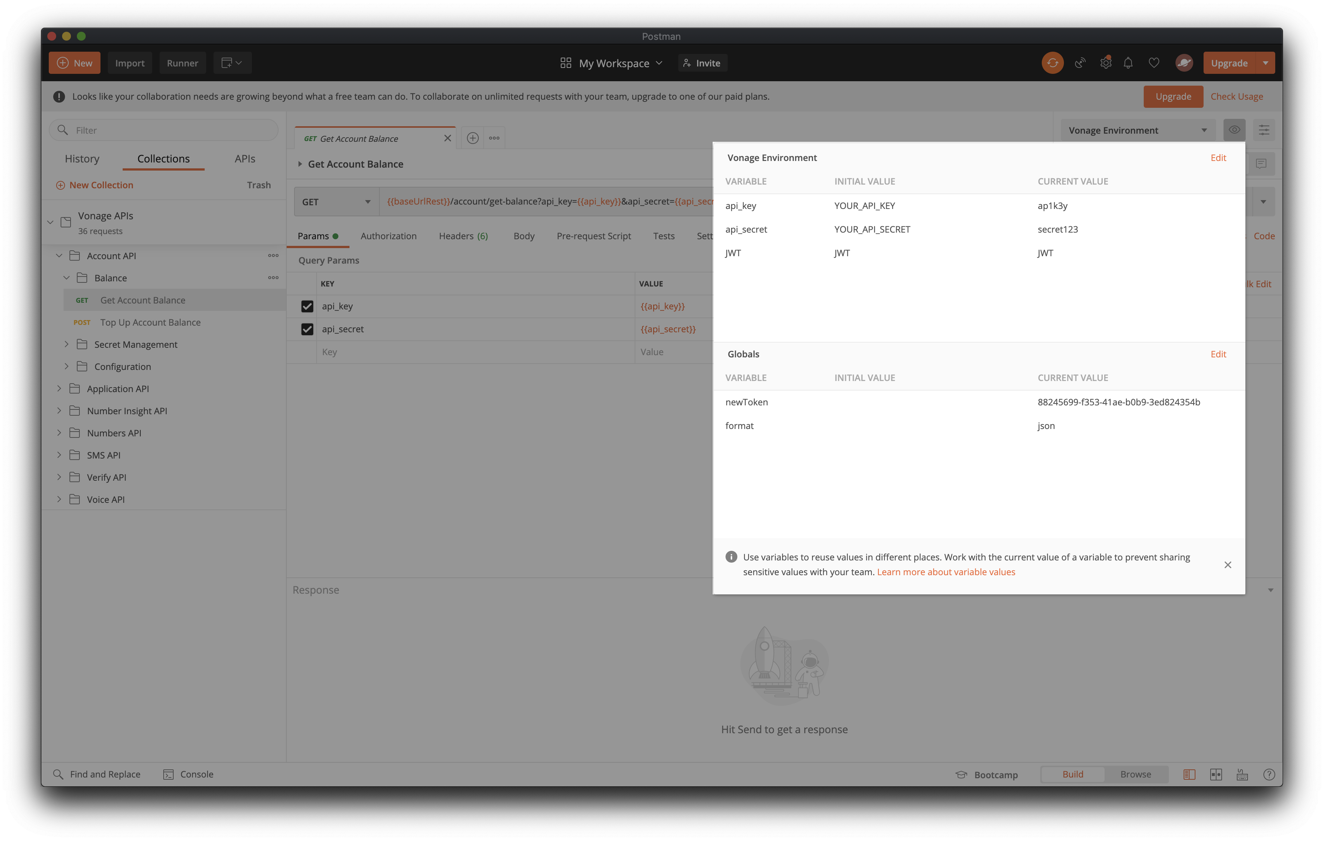This screenshot has width=1324, height=841.
Task: Open the capture requests satellite icon
Action: 1080,63
